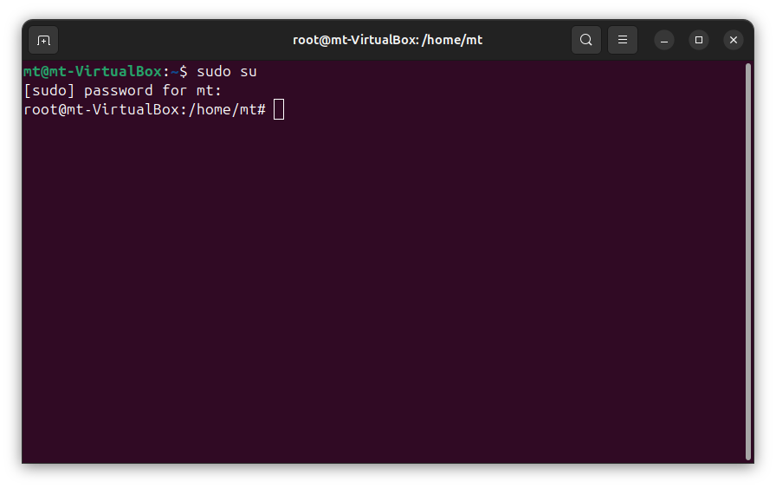Click the "/home/mt#" path in root prompt
776x488 pixels.
pyautogui.click(x=227, y=109)
